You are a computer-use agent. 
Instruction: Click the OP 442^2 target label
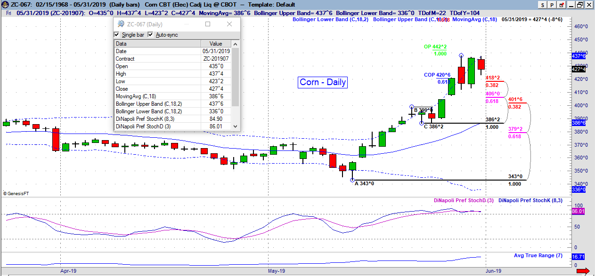[x=435, y=47]
